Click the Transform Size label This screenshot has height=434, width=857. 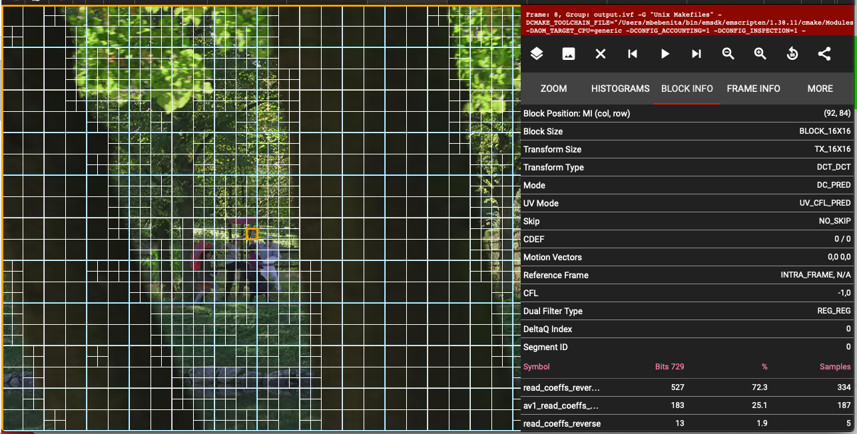[552, 150]
